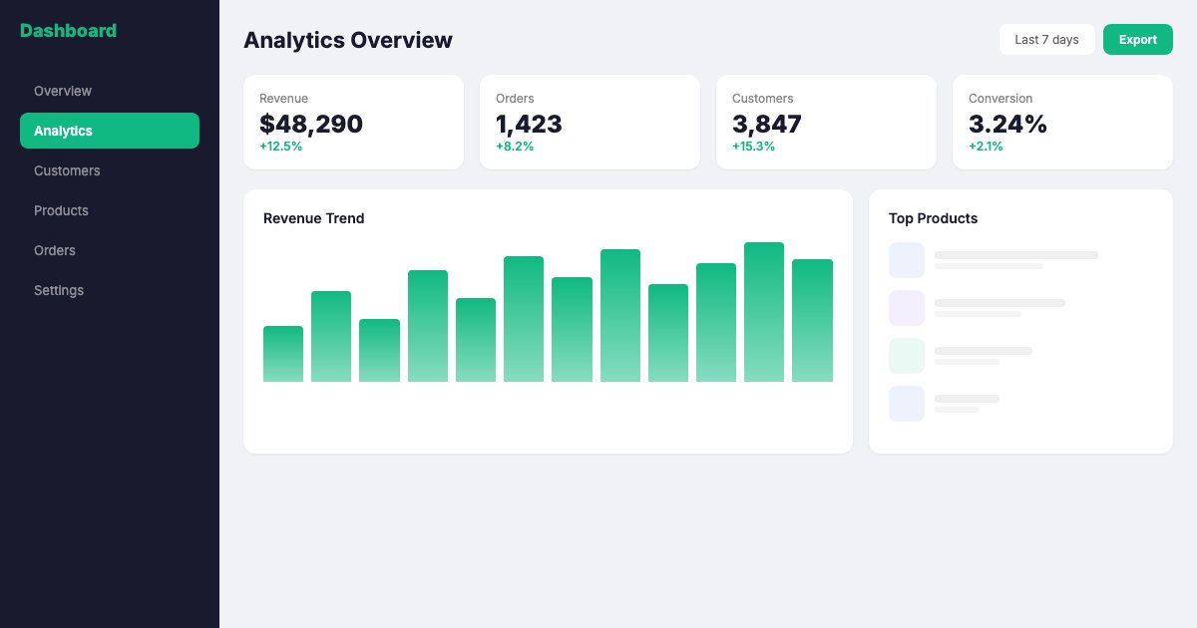The image size is (1197, 628).
Task: Click the first product thumbnail under Top Products
Action: pos(906,259)
